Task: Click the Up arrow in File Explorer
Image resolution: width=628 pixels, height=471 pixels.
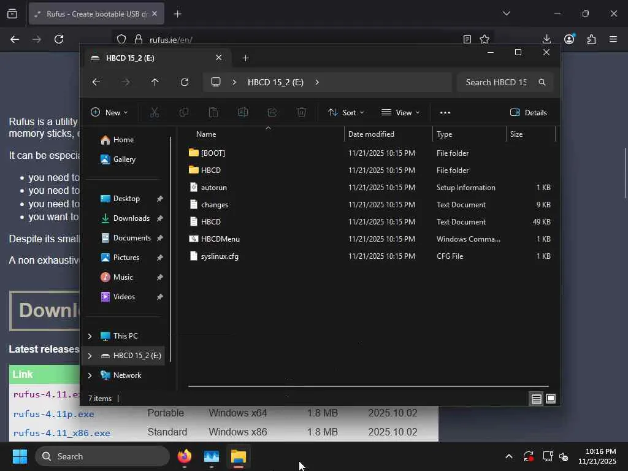Action: point(155,82)
